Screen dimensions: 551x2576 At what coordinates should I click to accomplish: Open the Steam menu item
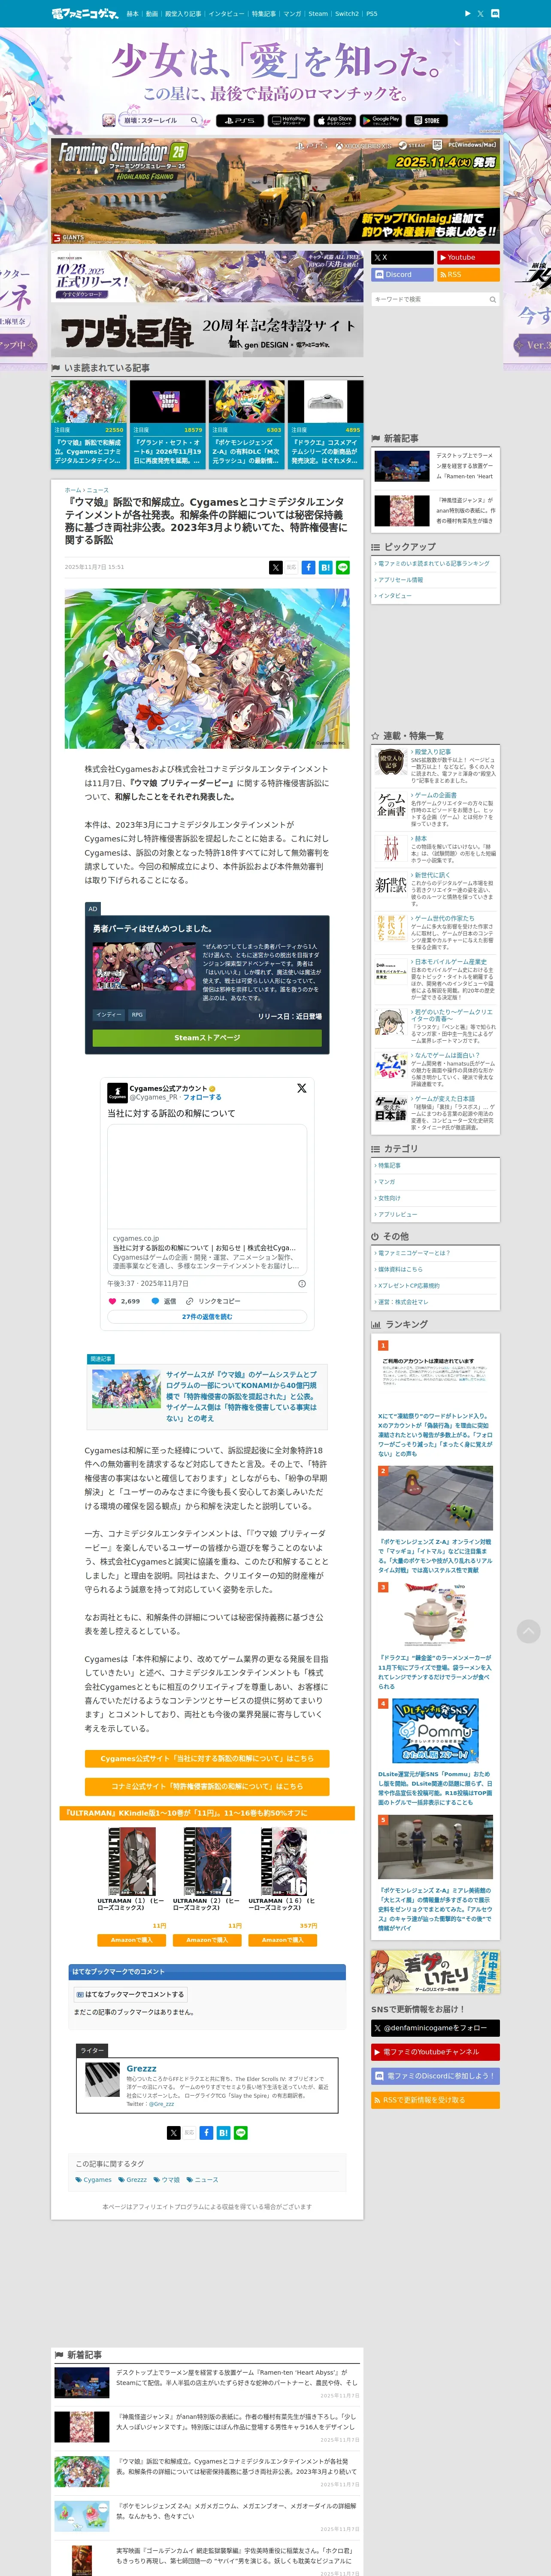318,14
